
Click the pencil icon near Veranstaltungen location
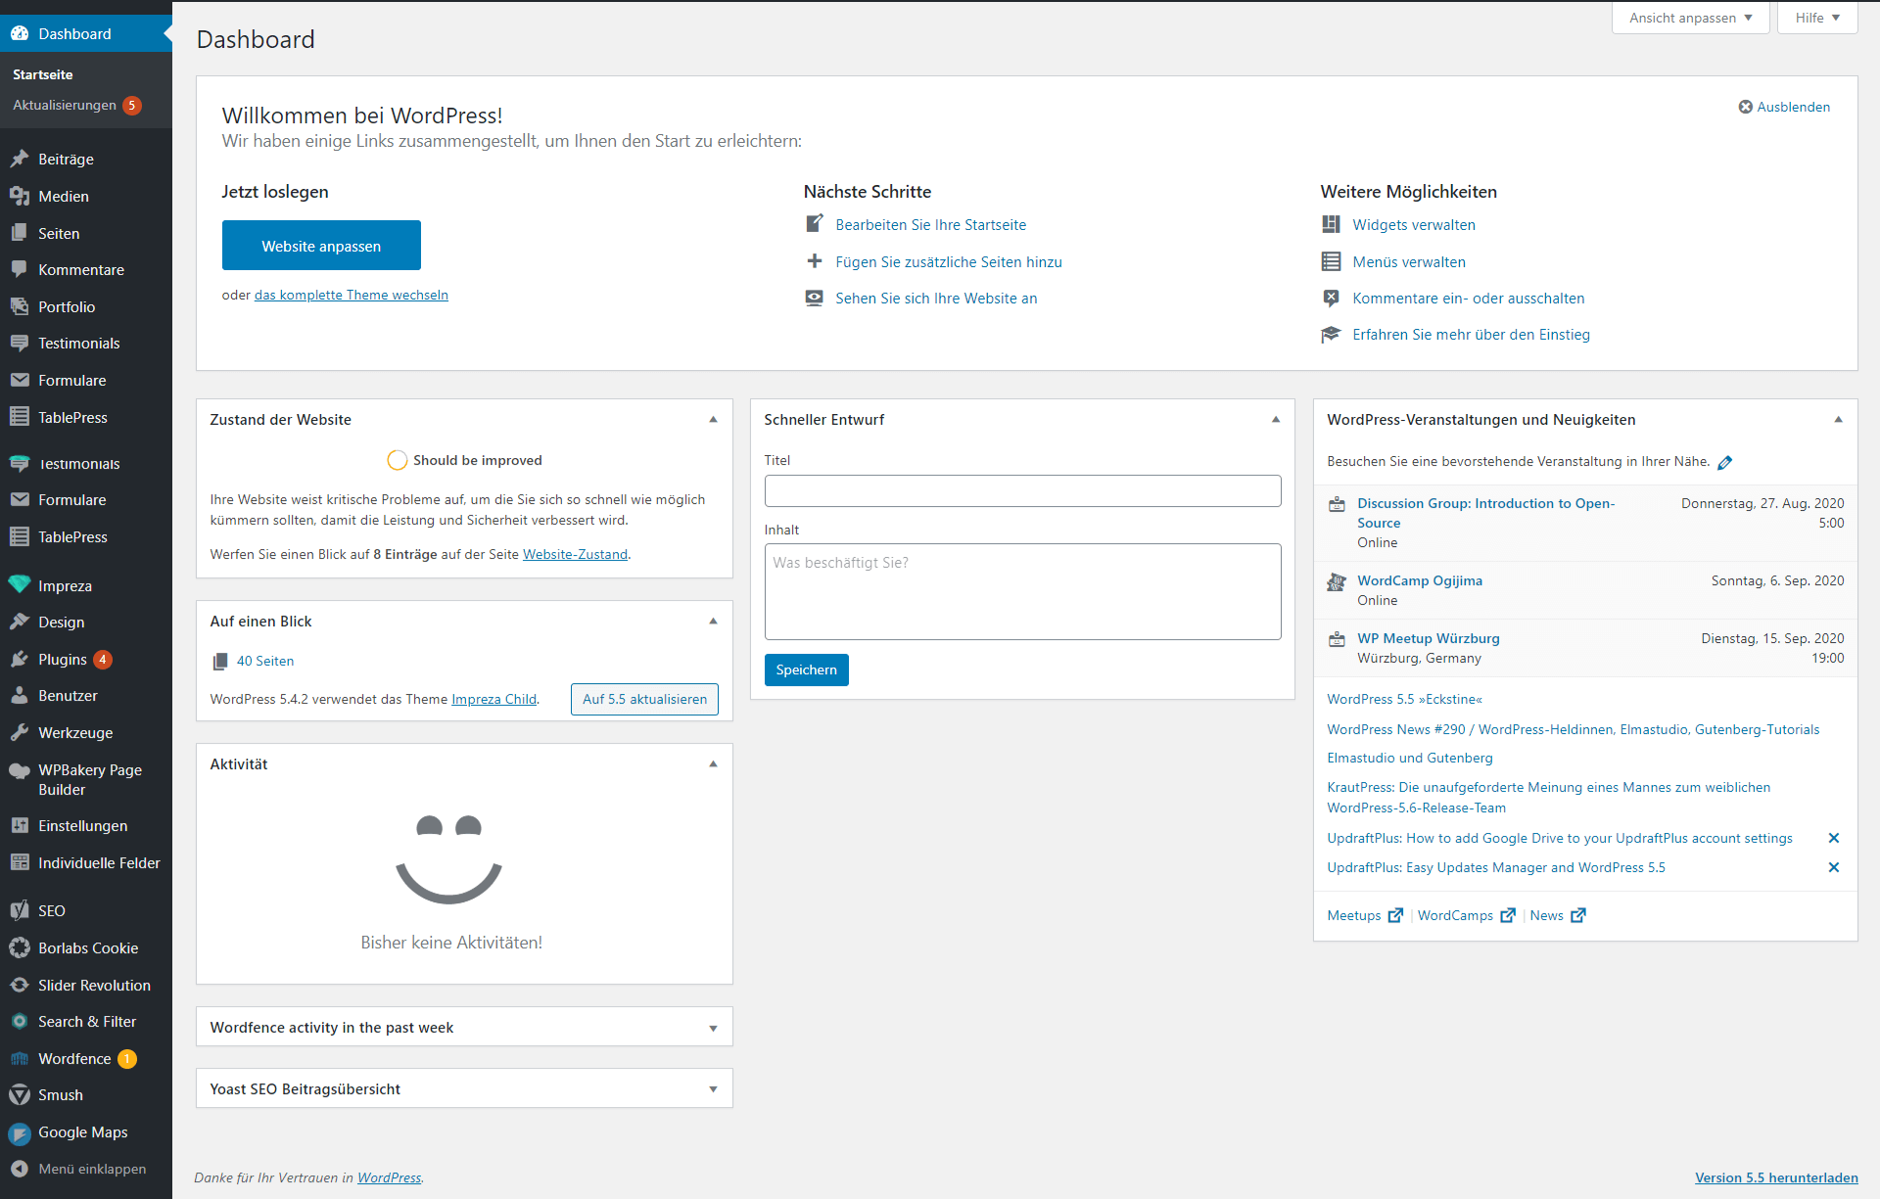[x=1725, y=462]
